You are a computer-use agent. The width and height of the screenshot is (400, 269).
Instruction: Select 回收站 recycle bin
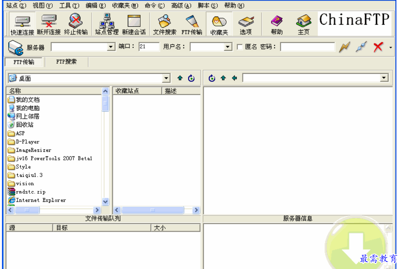[x=20, y=125]
